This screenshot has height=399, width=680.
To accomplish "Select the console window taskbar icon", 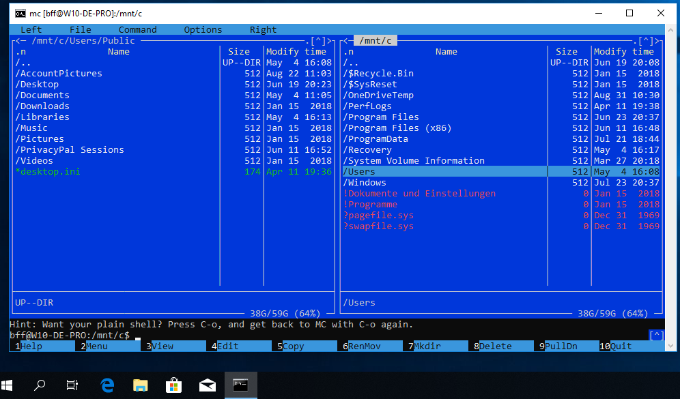I will pyautogui.click(x=241, y=385).
